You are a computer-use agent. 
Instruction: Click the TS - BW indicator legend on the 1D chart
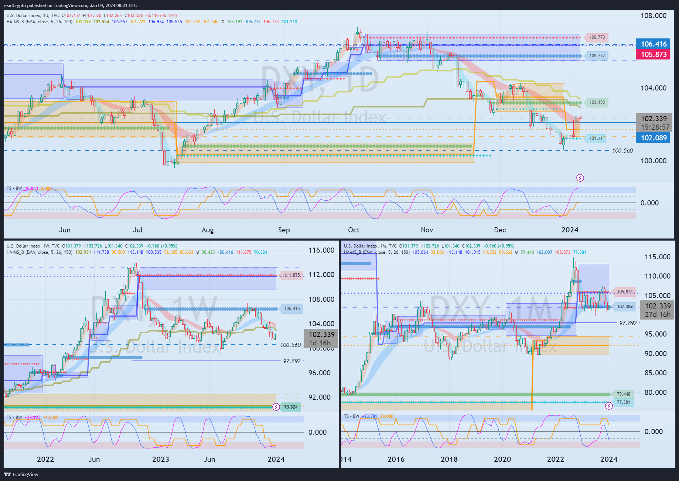[14, 188]
